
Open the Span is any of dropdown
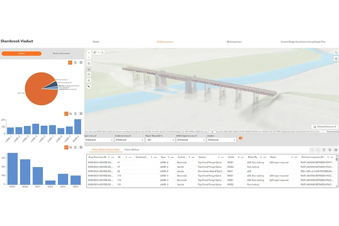pos(98,139)
